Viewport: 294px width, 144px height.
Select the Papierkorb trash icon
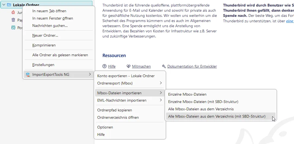[13, 20]
